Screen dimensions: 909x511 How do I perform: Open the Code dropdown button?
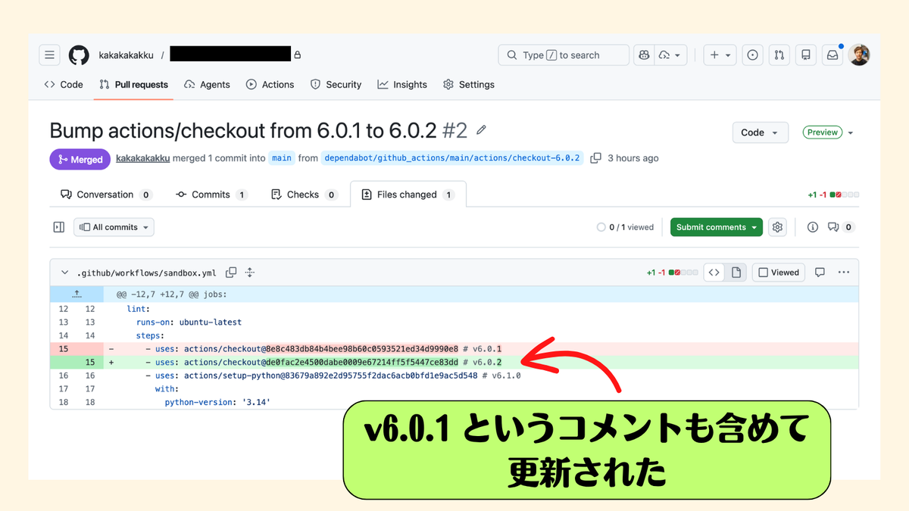coord(760,132)
